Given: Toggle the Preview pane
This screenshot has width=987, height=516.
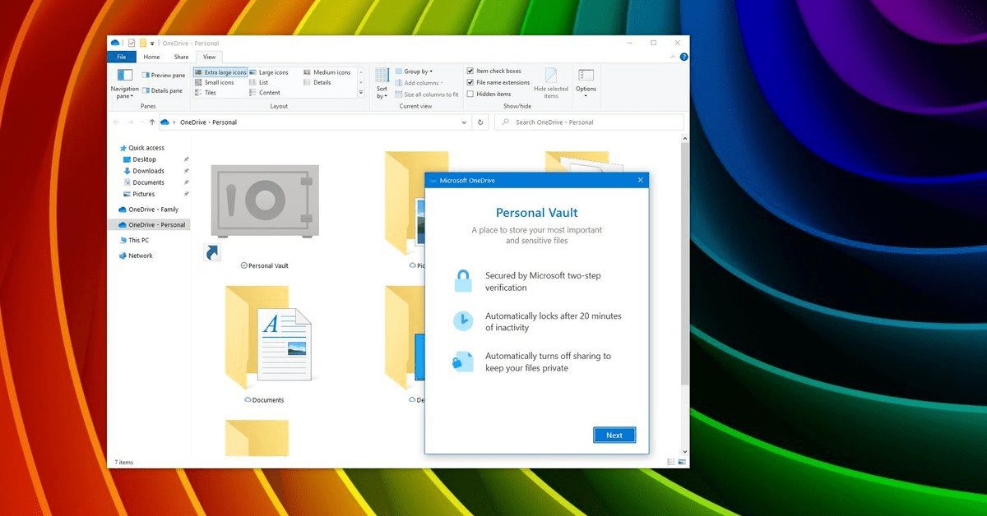Looking at the screenshot, I should (x=163, y=75).
